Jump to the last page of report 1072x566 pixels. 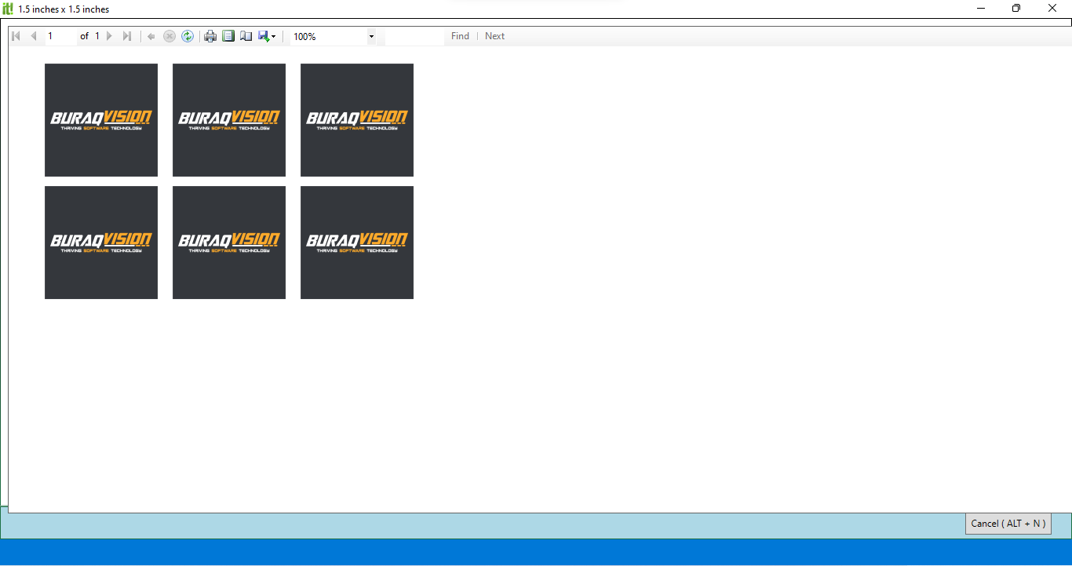[x=127, y=36]
